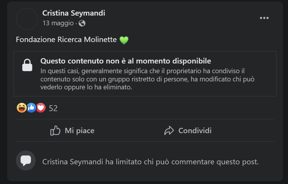Viewport: 288px width, 184px height.
Task: Click the Fondazione Ricerca Molinette post text
Action: [66, 40]
